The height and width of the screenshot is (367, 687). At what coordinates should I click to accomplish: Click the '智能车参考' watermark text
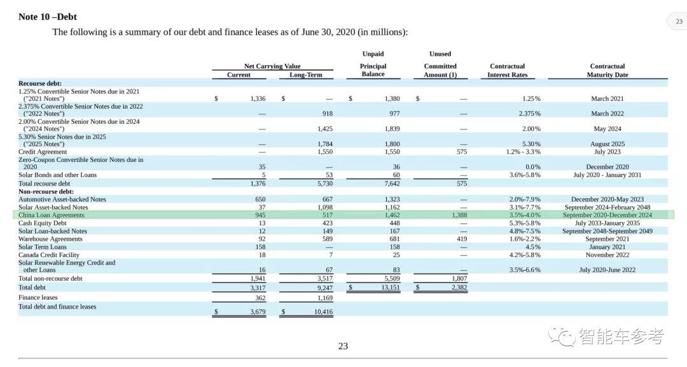[x=620, y=337]
